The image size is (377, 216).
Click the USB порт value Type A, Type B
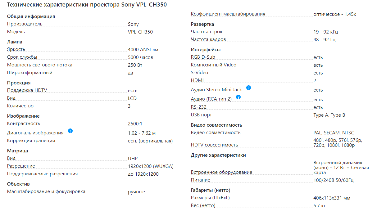tap(329, 115)
